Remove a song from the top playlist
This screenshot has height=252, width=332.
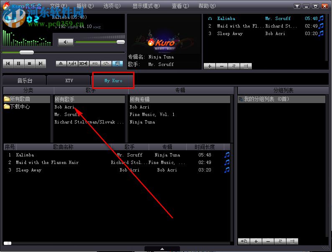pyautogui.click(x=222, y=66)
